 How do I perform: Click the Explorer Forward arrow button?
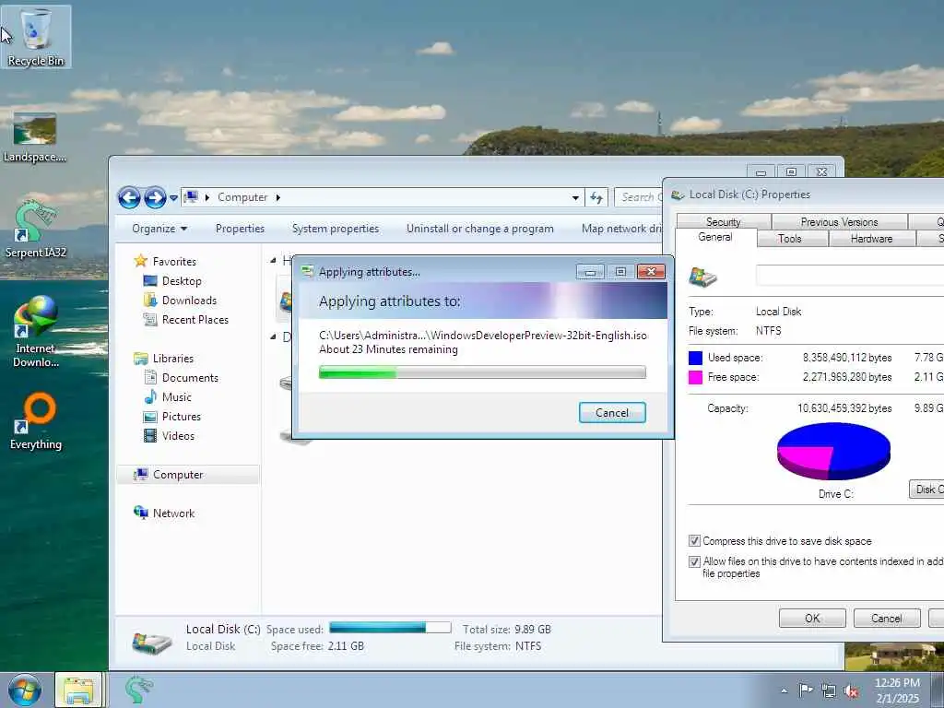coord(155,197)
